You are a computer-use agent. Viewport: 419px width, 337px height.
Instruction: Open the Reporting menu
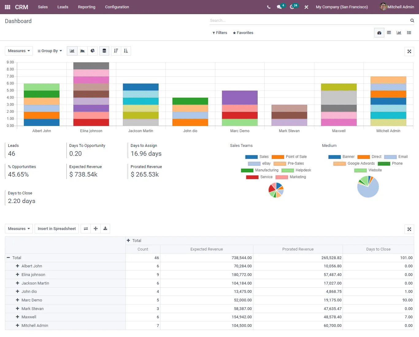tap(86, 7)
